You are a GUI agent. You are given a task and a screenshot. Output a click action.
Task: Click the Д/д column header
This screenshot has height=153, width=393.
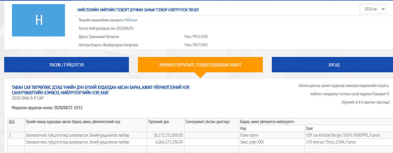click(16, 125)
